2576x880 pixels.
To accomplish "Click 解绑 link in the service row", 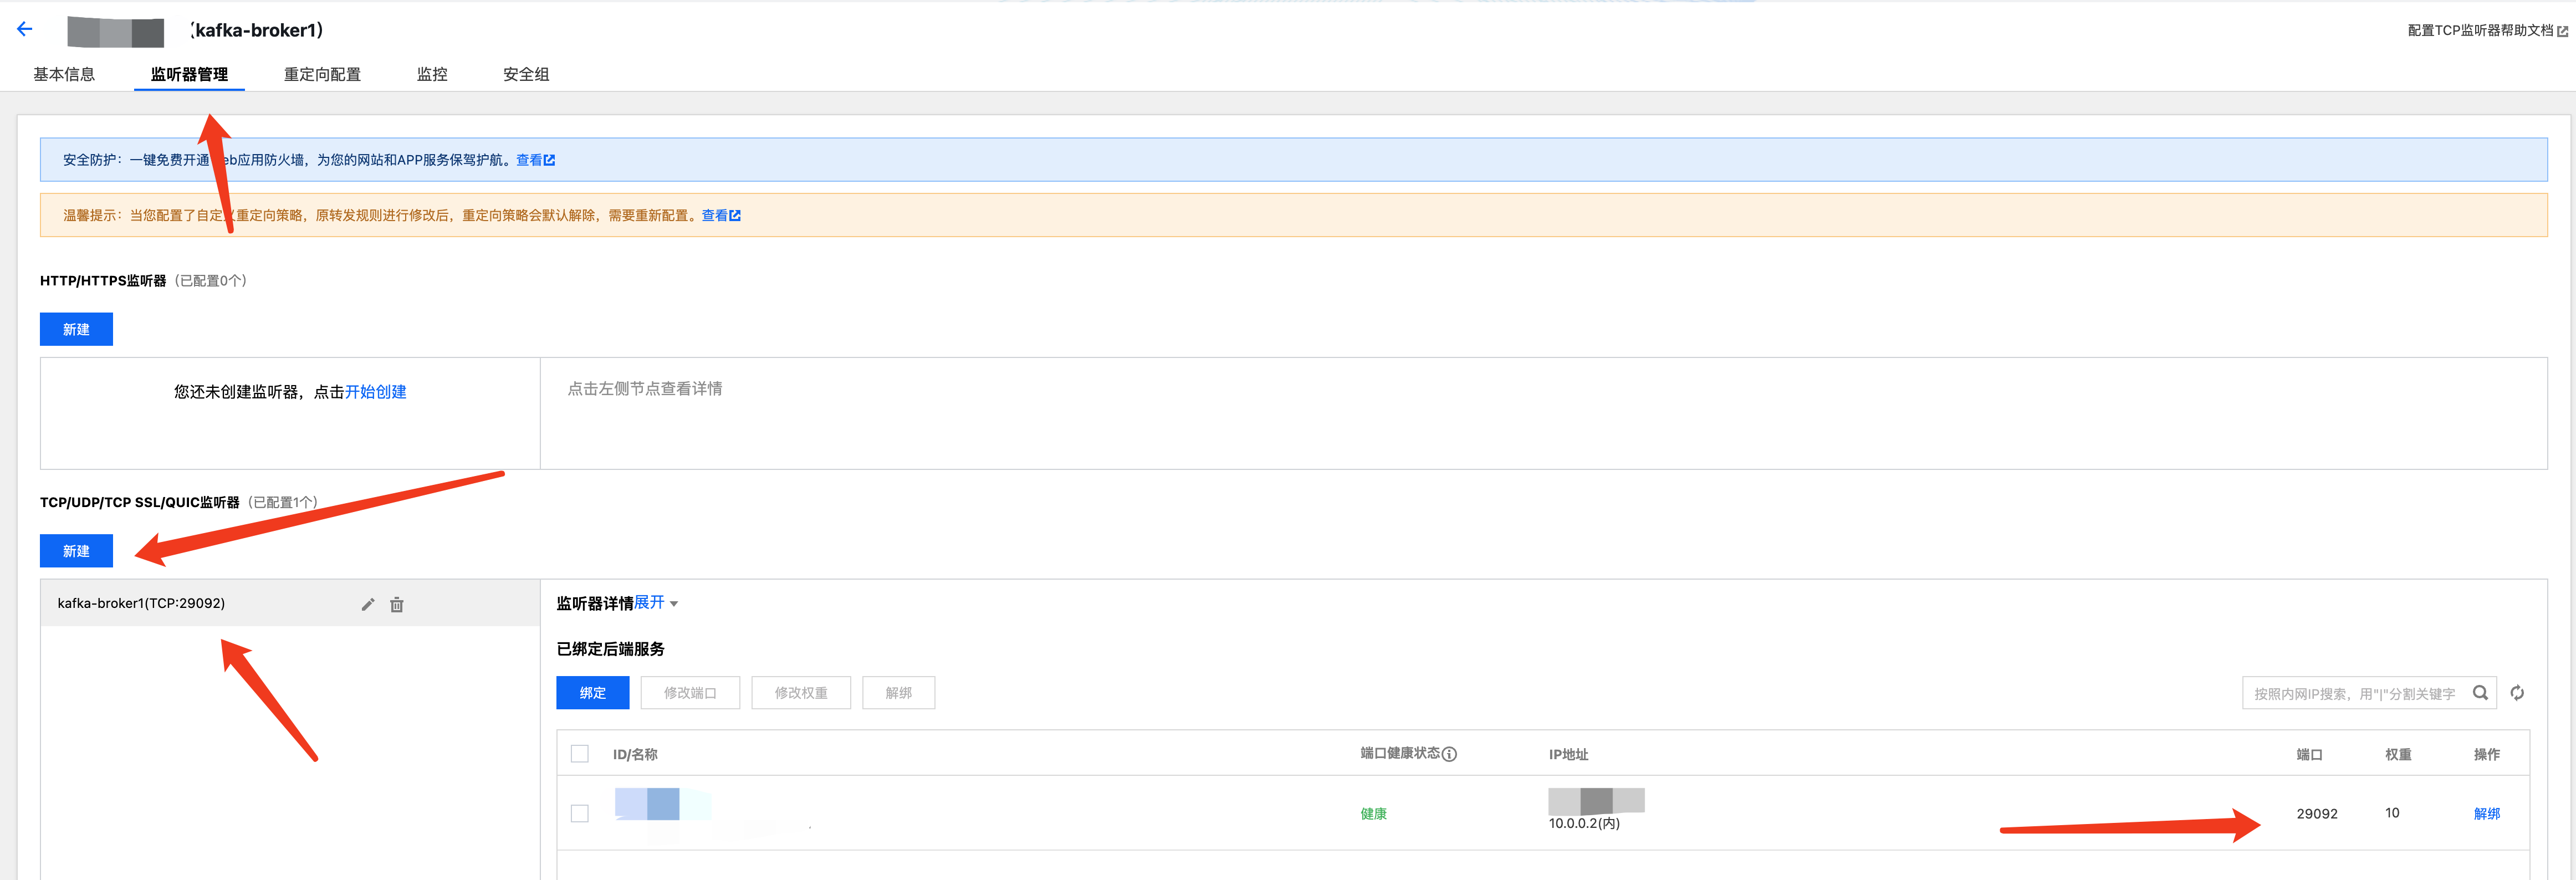I will coord(2486,813).
